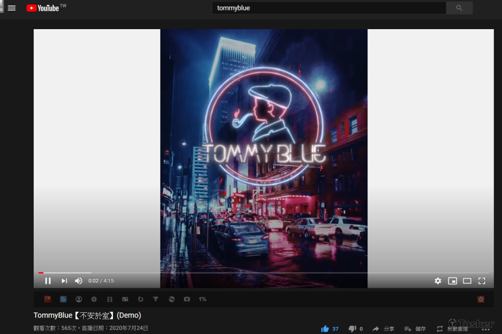Enter fullscreen with the player icon
The width and height of the screenshot is (502, 334).
coord(482,281)
